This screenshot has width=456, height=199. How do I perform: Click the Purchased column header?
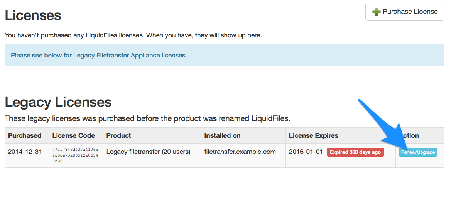(25, 135)
